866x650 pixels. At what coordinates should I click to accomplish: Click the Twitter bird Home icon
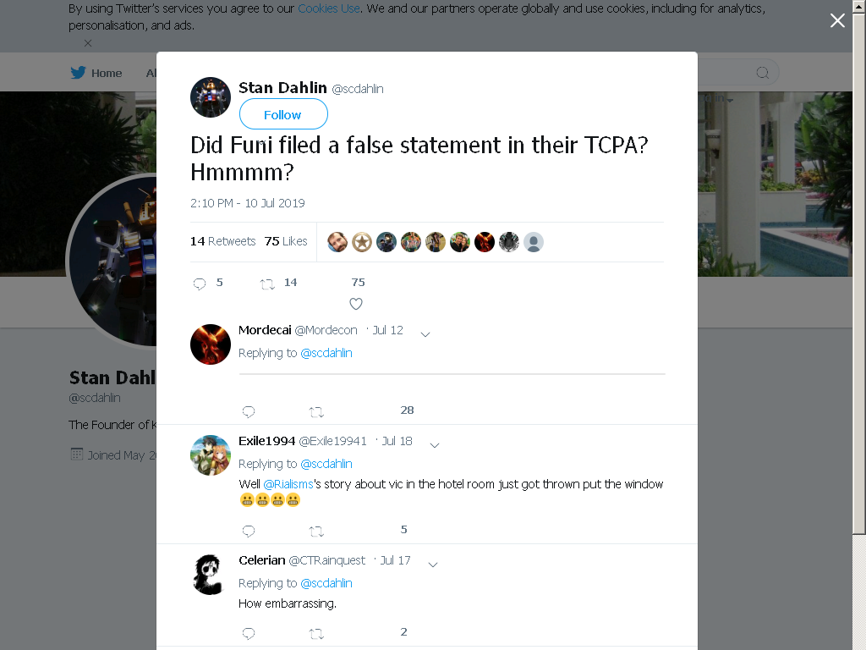coord(78,73)
